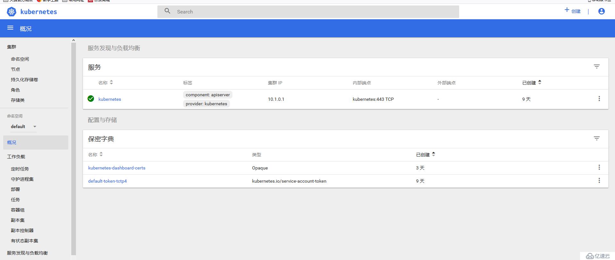Click the 标签 column header

188,83
